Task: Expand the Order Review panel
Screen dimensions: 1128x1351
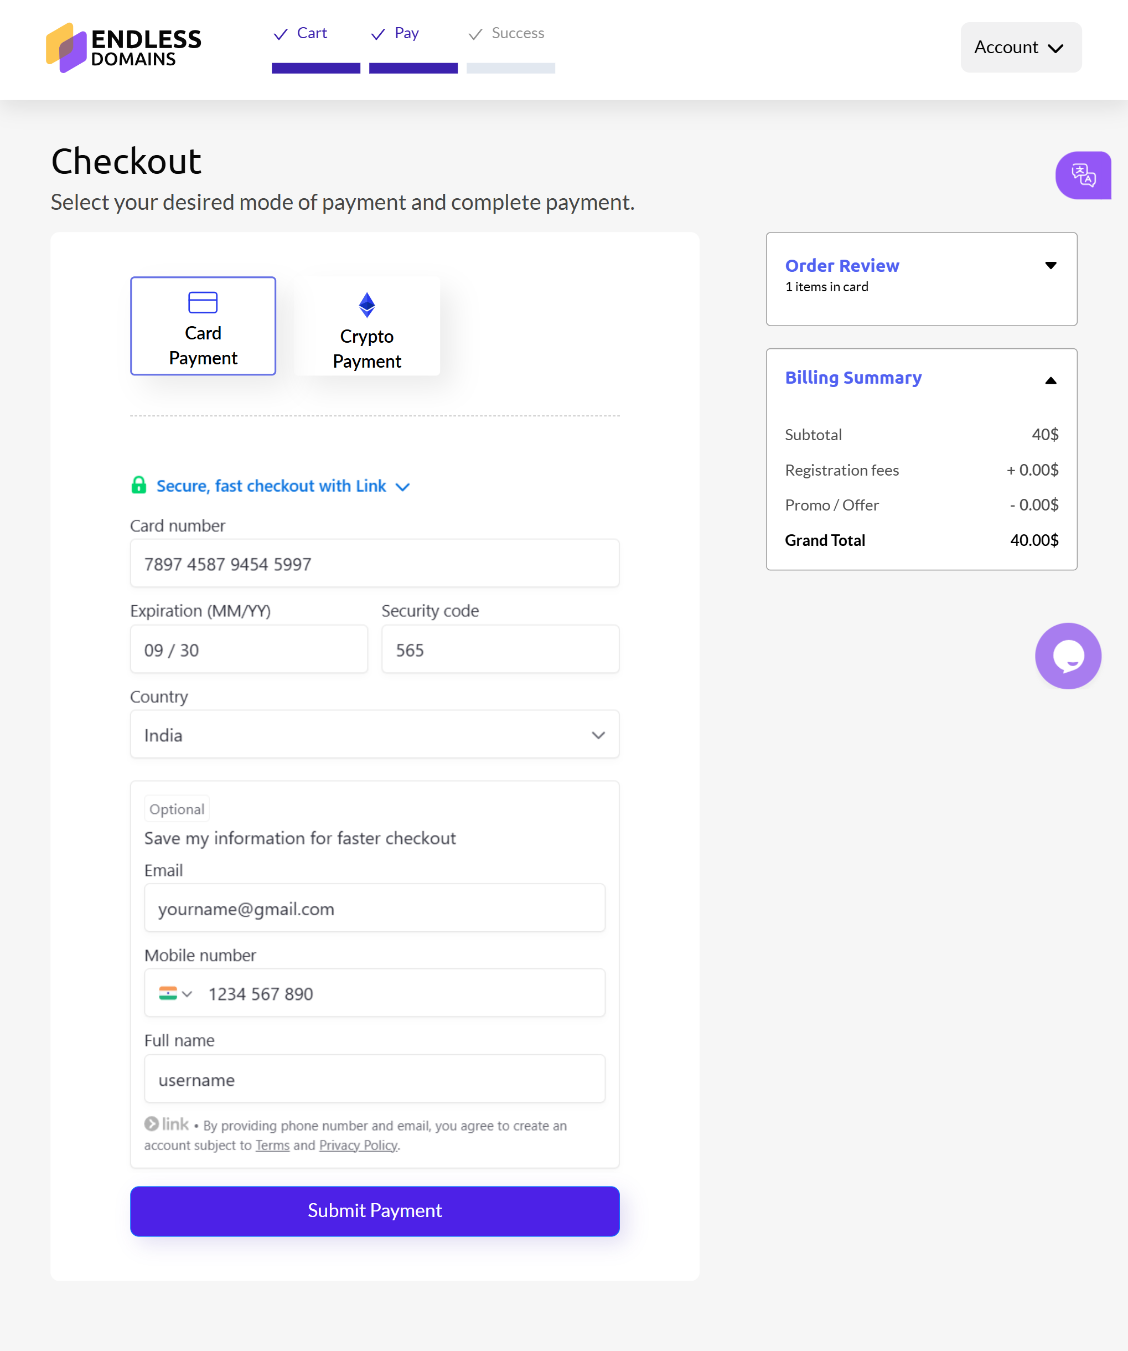Action: (1050, 266)
